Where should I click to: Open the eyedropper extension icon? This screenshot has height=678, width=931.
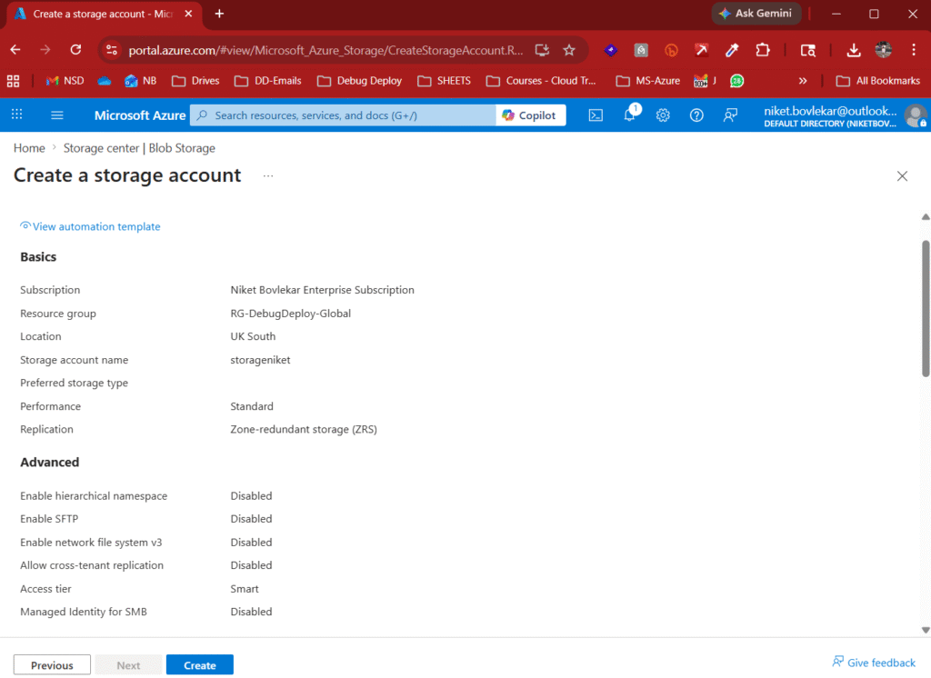(x=732, y=51)
